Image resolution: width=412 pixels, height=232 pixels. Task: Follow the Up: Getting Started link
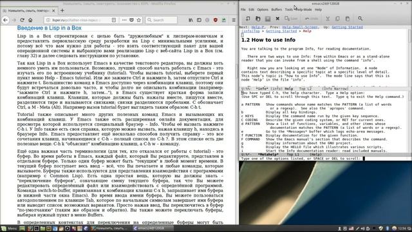347,27
